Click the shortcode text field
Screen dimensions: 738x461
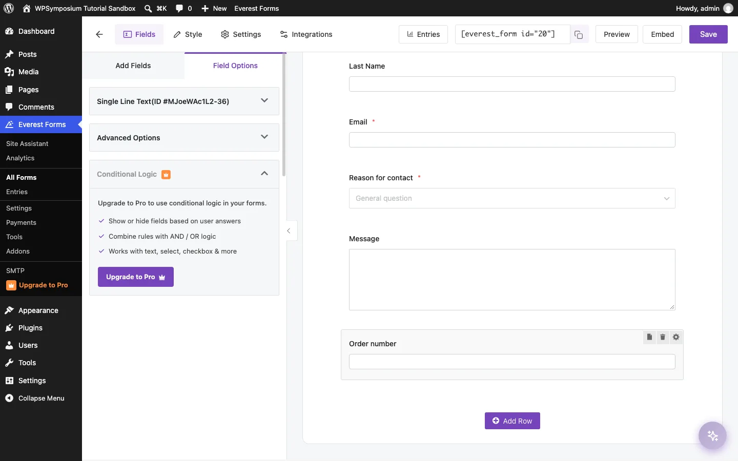coord(512,34)
